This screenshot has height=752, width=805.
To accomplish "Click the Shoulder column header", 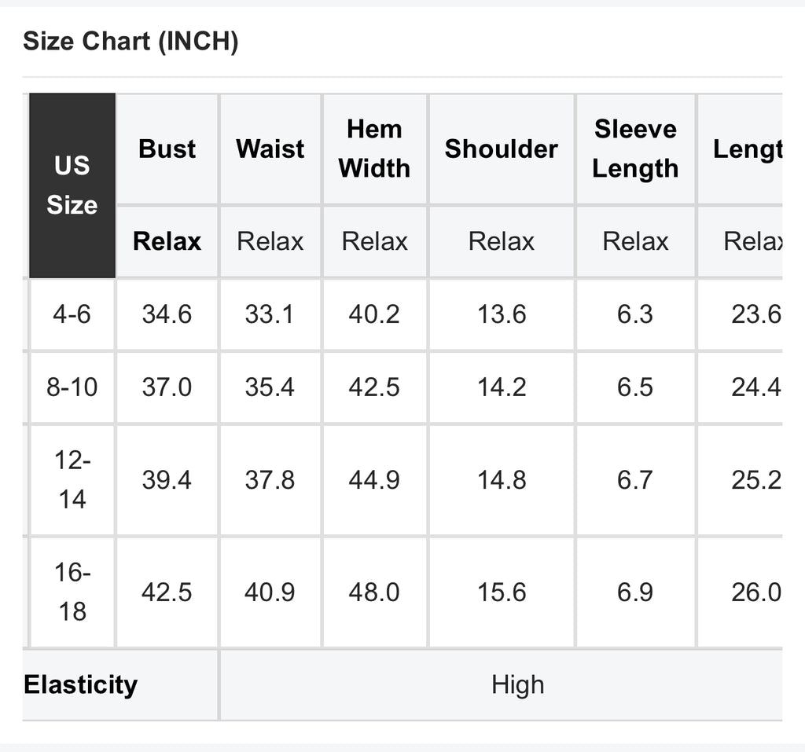I will point(501,149).
